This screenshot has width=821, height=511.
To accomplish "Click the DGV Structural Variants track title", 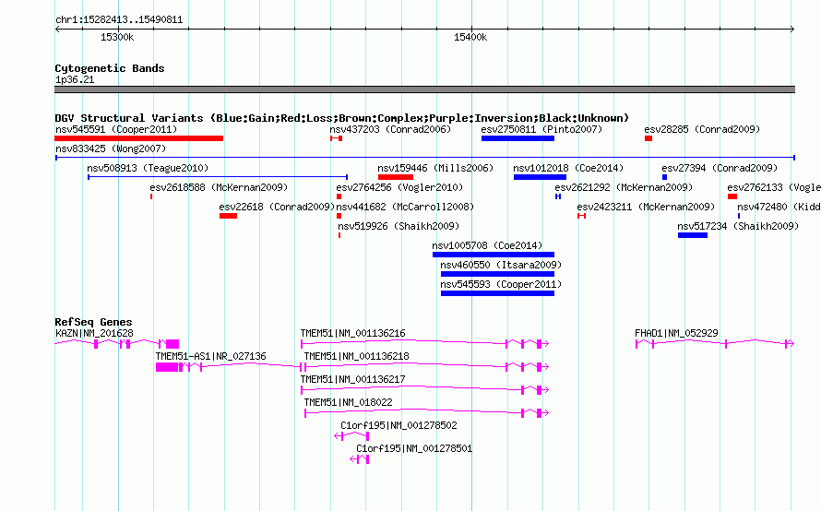I will pyautogui.click(x=341, y=118).
